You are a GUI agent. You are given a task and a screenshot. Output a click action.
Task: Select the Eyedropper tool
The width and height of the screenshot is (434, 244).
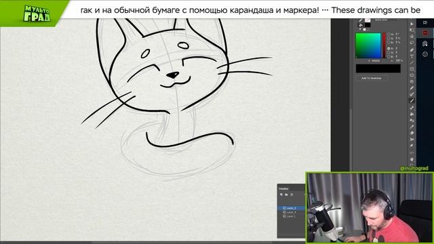click(x=412, y=127)
